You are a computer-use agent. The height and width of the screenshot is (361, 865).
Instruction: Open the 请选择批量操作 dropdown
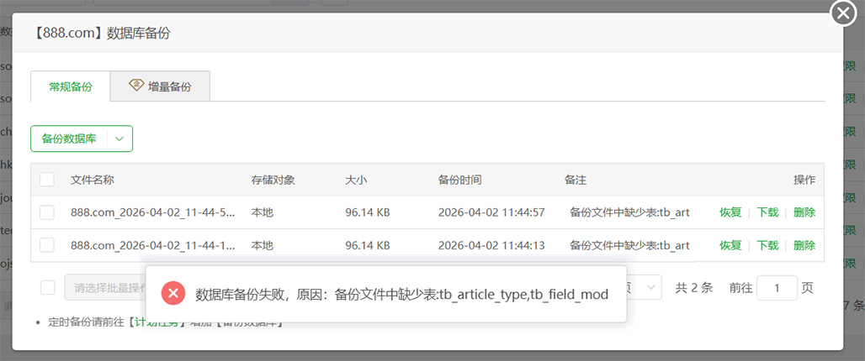tap(105, 288)
